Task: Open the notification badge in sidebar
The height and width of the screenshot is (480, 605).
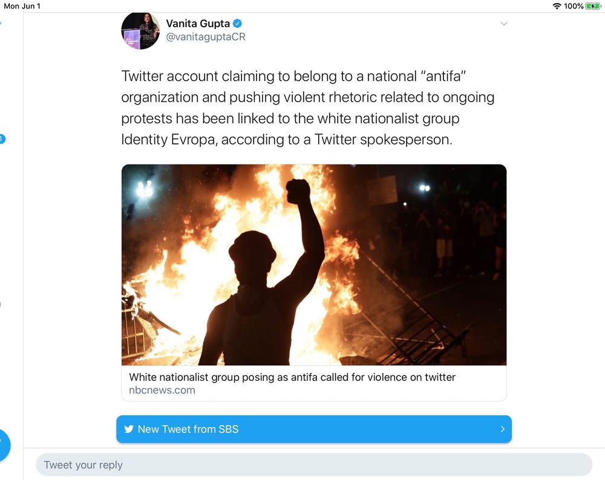Action: 2,139
